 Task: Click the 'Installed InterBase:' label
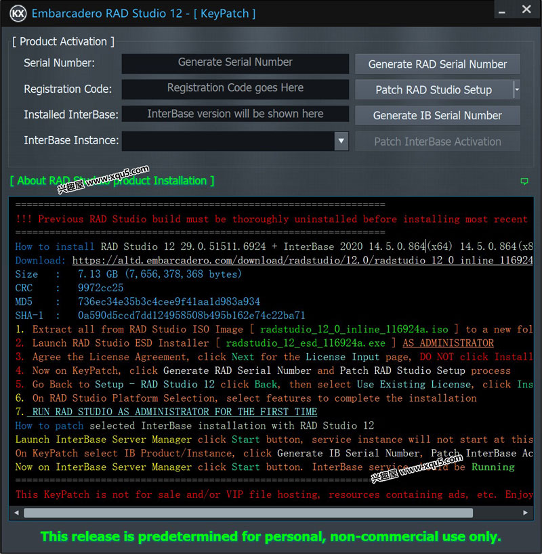pos(71,115)
